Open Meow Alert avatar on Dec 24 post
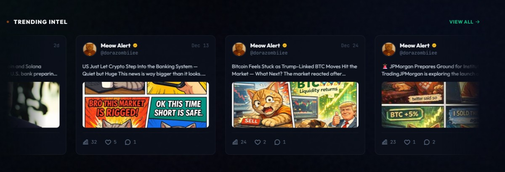Image resolution: width=505 pixels, height=172 pixels. pyautogui.click(x=239, y=49)
